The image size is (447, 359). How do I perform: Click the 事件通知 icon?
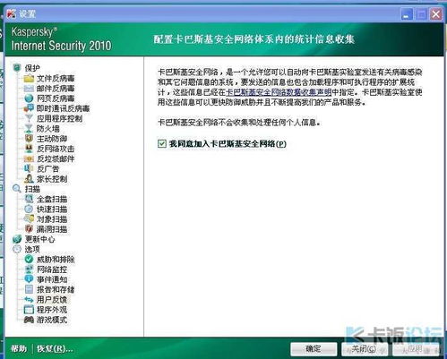[29, 279]
